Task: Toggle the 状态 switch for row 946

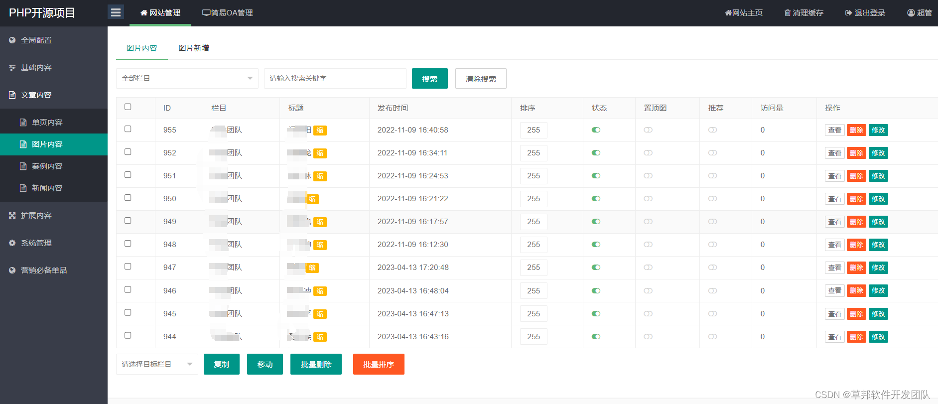Action: tap(596, 291)
